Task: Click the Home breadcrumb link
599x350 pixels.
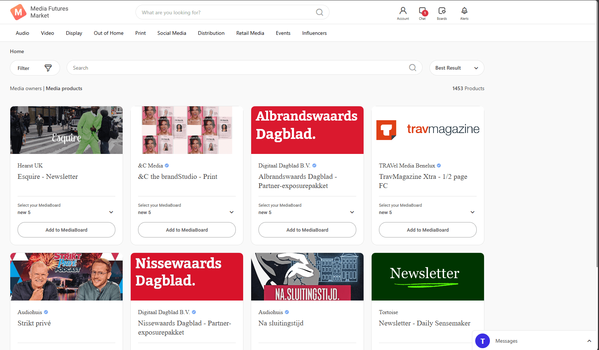Action: (17, 51)
